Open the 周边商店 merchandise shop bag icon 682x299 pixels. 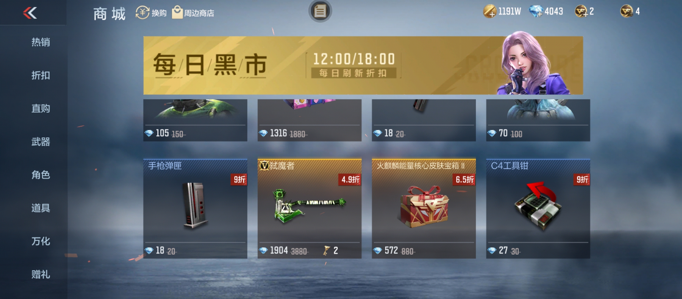pyautogui.click(x=177, y=12)
